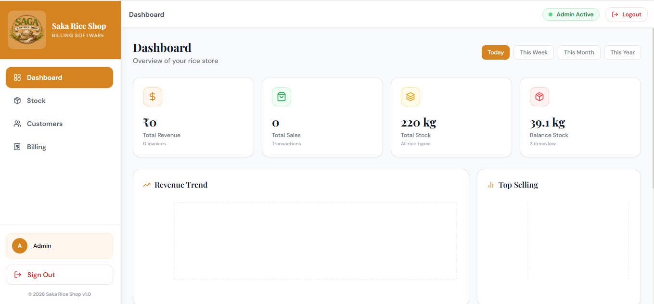The width and height of the screenshot is (654, 304).
Task: Click the package icon on Balance Stock card
Action: [539, 96]
